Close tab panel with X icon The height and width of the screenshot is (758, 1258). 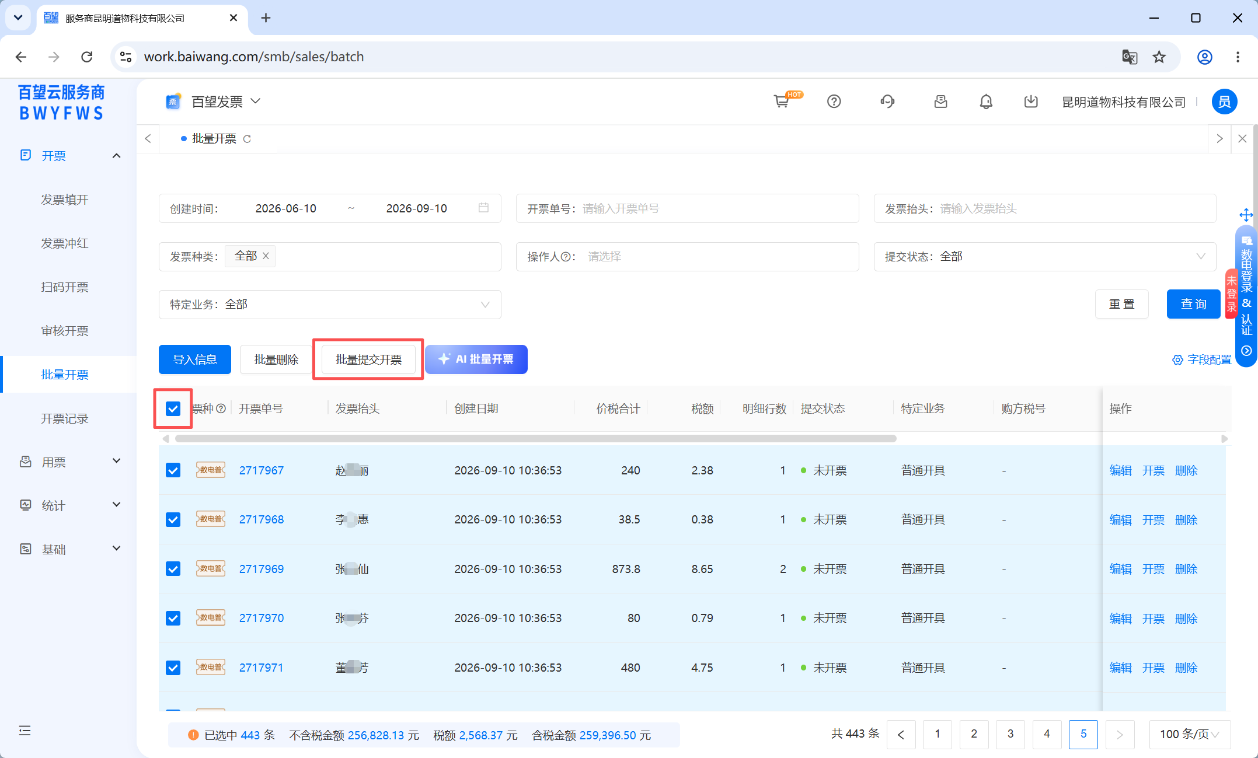1242,138
